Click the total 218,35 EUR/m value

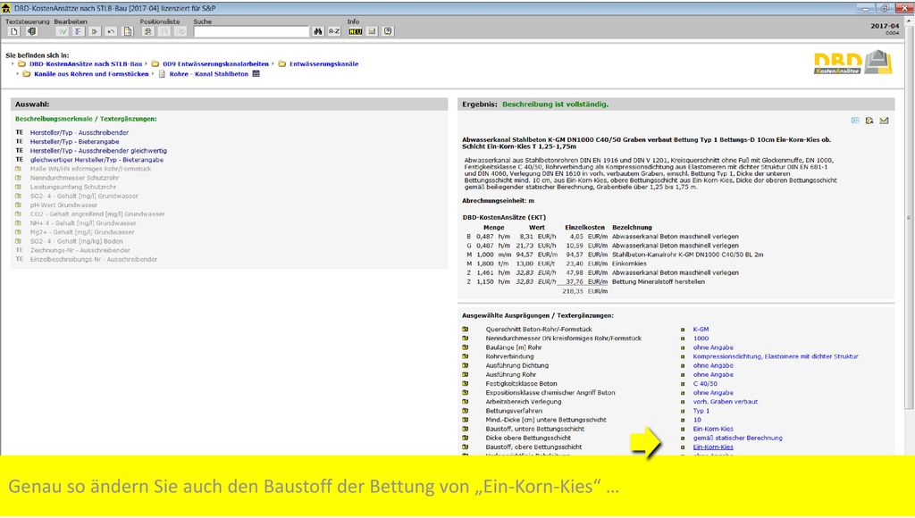pyautogui.click(x=584, y=291)
